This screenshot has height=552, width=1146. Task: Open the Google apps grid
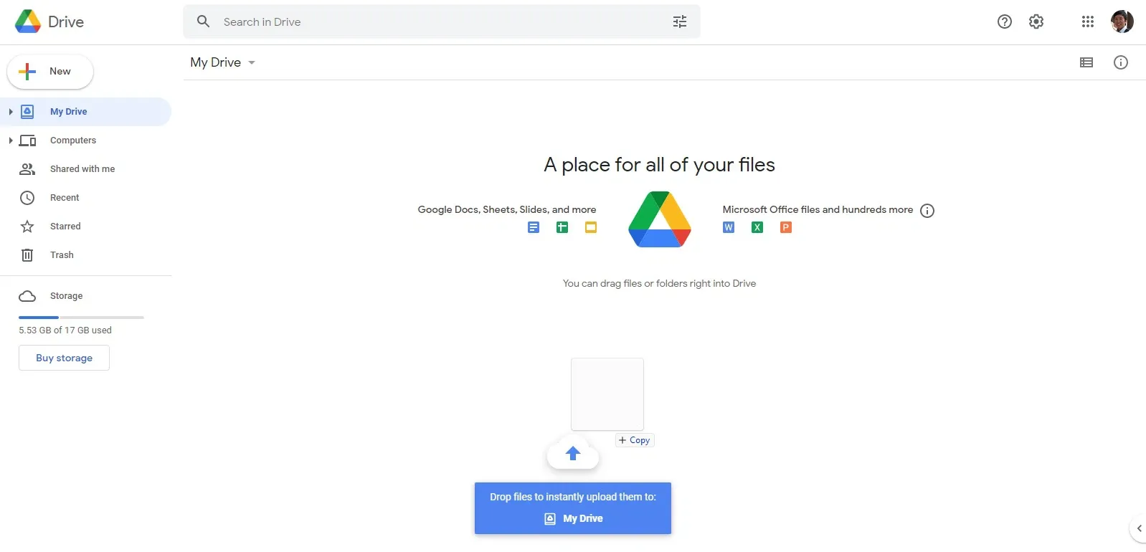(x=1088, y=22)
